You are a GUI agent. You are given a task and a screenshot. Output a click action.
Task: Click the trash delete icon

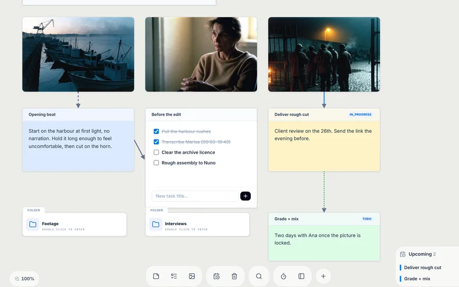(x=234, y=276)
